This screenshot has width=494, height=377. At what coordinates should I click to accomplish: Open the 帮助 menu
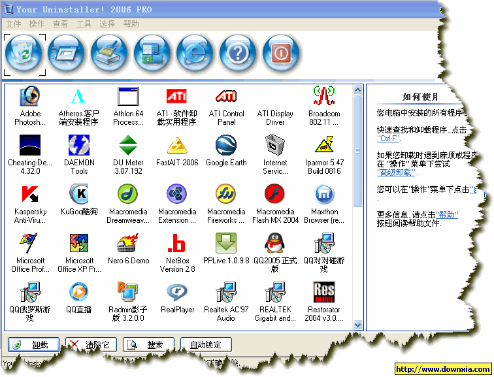(x=131, y=24)
